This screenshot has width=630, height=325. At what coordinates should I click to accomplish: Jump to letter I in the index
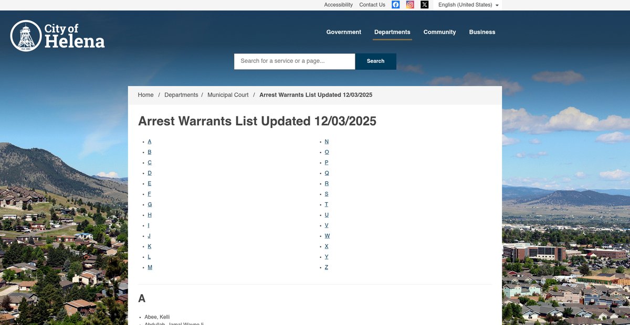149,225
